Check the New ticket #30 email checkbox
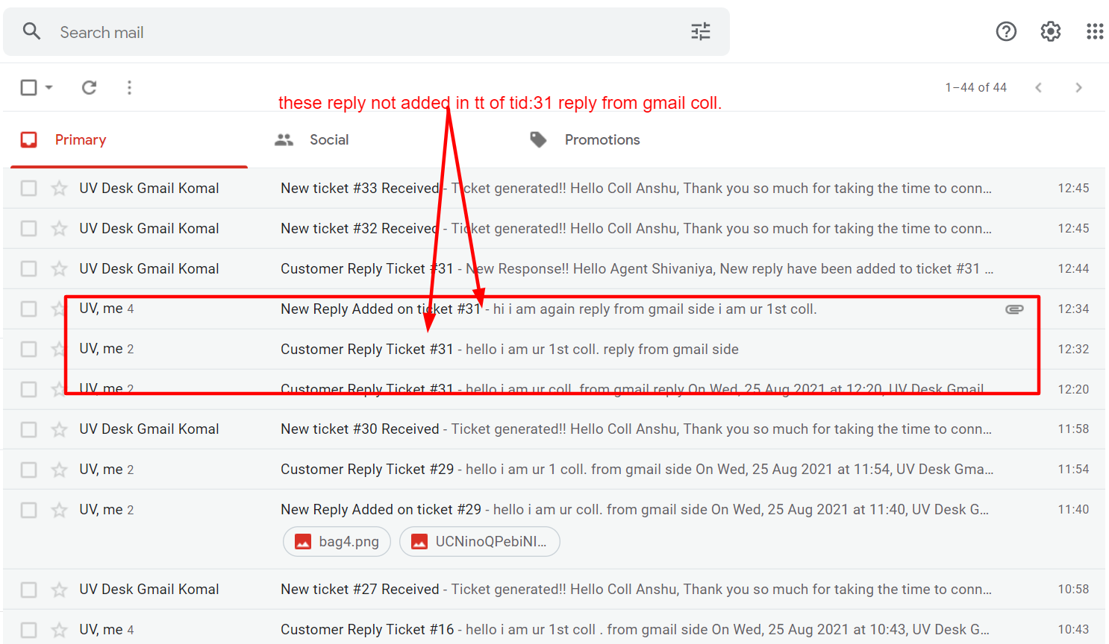1109x644 pixels. pyautogui.click(x=28, y=429)
